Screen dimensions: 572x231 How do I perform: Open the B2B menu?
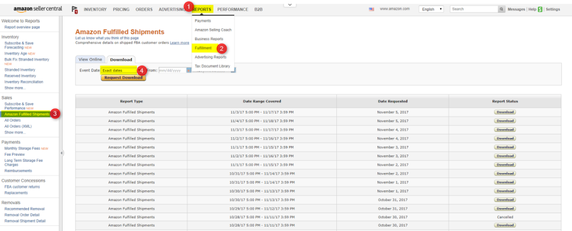(258, 9)
